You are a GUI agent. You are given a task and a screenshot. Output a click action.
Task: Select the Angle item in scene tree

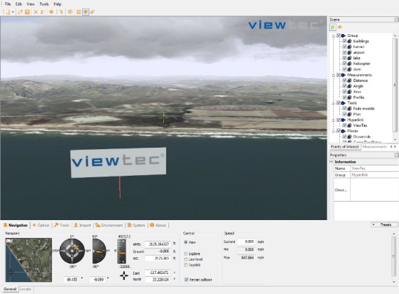coord(358,86)
